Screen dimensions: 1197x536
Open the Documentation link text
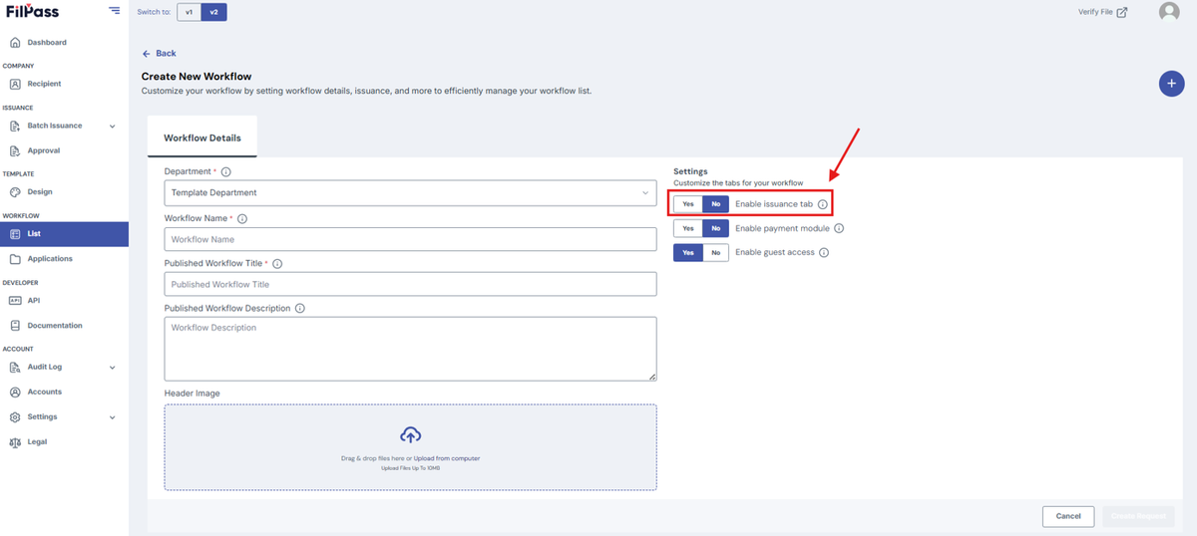[x=55, y=326]
